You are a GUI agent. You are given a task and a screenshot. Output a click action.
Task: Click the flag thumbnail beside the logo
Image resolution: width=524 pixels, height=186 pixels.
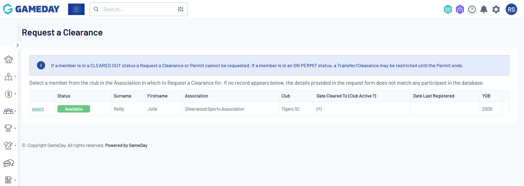pyautogui.click(x=76, y=9)
